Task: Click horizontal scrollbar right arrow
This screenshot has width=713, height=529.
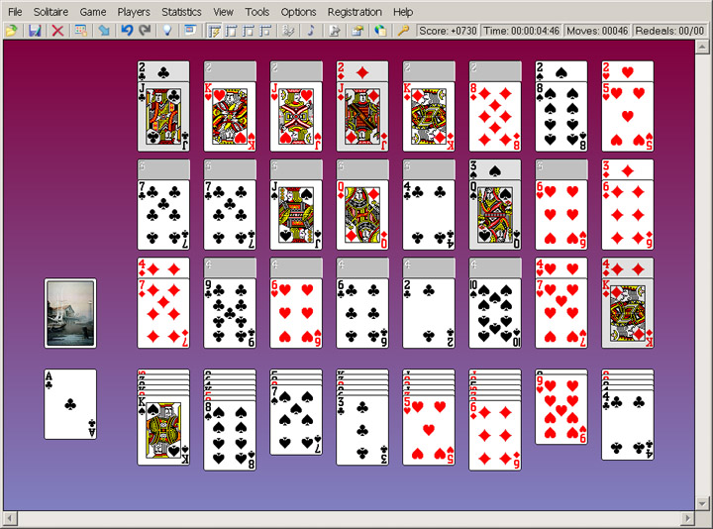Action: coord(687,518)
